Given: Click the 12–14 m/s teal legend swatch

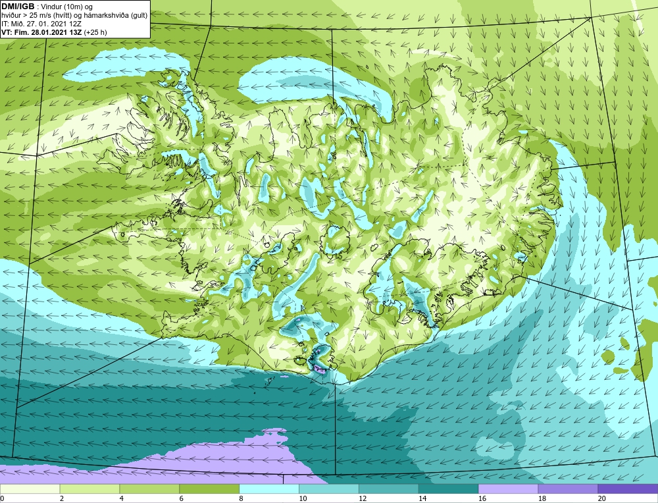Looking at the screenshot, I should [x=389, y=489].
